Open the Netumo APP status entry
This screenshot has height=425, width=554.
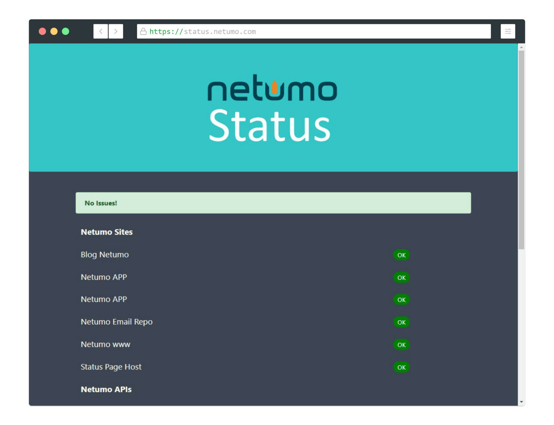(104, 277)
